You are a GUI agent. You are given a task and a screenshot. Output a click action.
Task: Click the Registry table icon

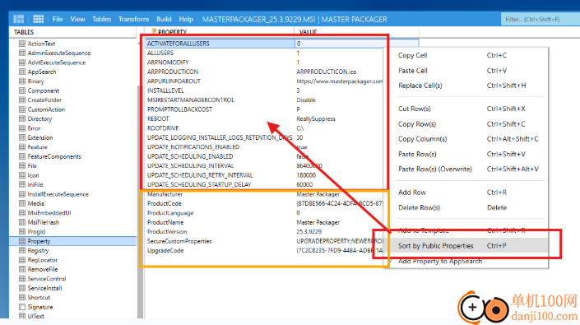(x=22, y=250)
